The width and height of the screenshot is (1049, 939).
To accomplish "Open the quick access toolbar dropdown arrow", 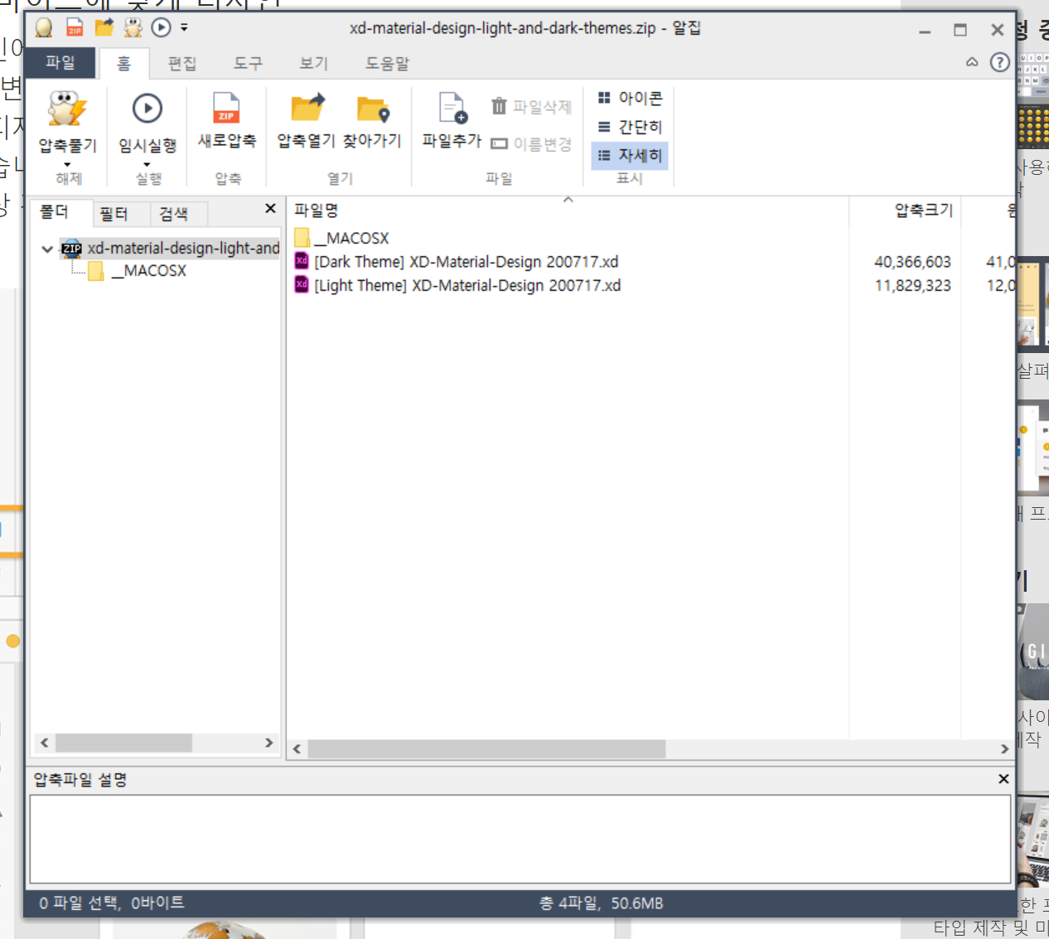I will coord(184,27).
